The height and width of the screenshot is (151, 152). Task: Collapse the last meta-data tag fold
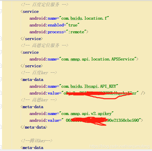coord(1,147)
